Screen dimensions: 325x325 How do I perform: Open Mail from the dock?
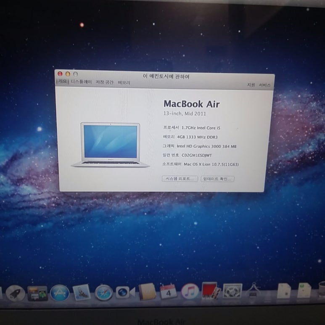[x=82, y=292]
